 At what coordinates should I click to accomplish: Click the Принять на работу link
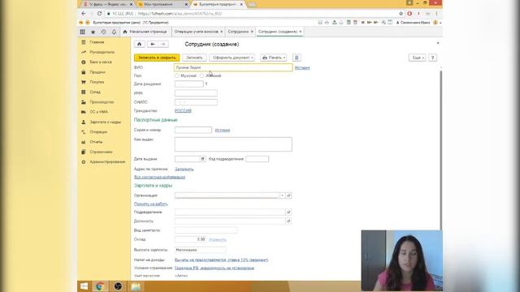(150, 204)
